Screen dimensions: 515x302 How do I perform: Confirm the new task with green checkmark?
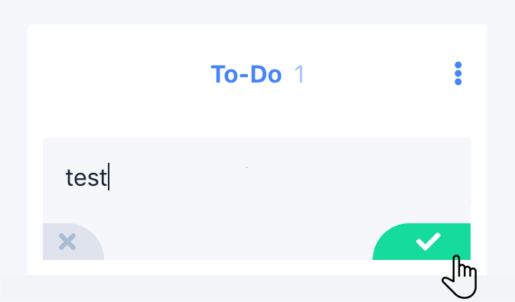pos(422,242)
